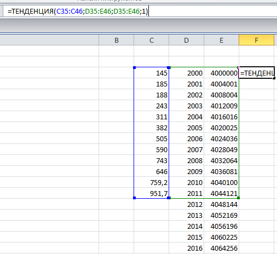Click year cell 2015
The height and width of the screenshot is (254, 277).
pyautogui.click(x=186, y=237)
